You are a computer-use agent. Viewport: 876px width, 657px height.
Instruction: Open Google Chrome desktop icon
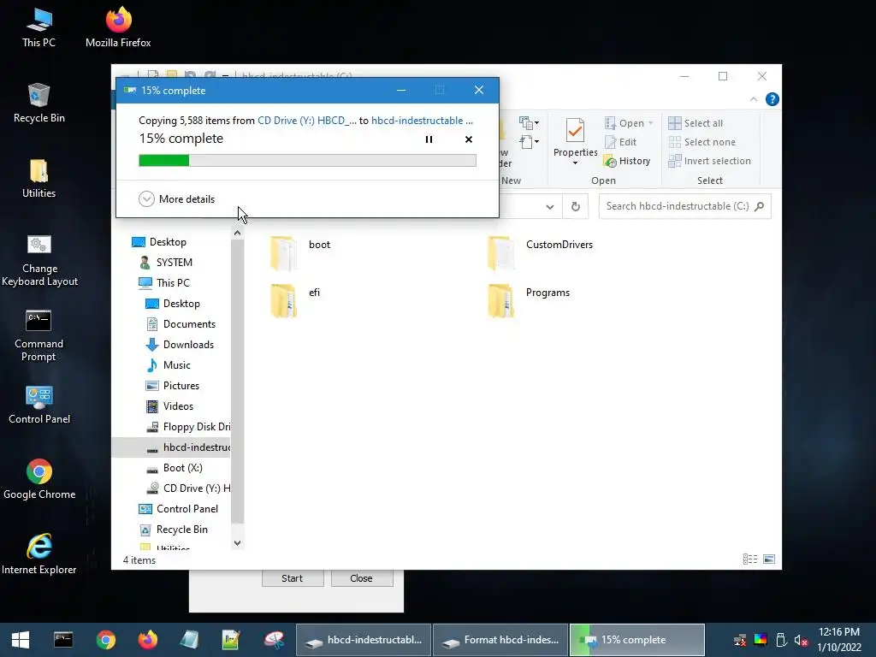(39, 479)
